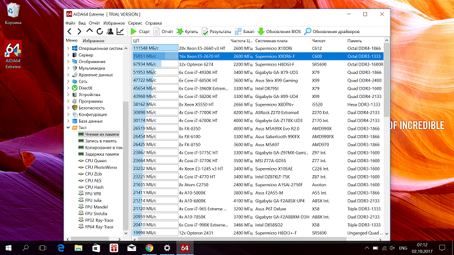
Task: Open Обновления BIOS in toolbar
Action: (279, 32)
